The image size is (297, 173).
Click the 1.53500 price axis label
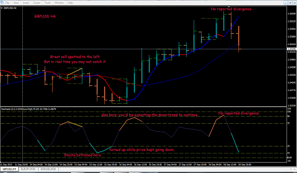(291, 98)
